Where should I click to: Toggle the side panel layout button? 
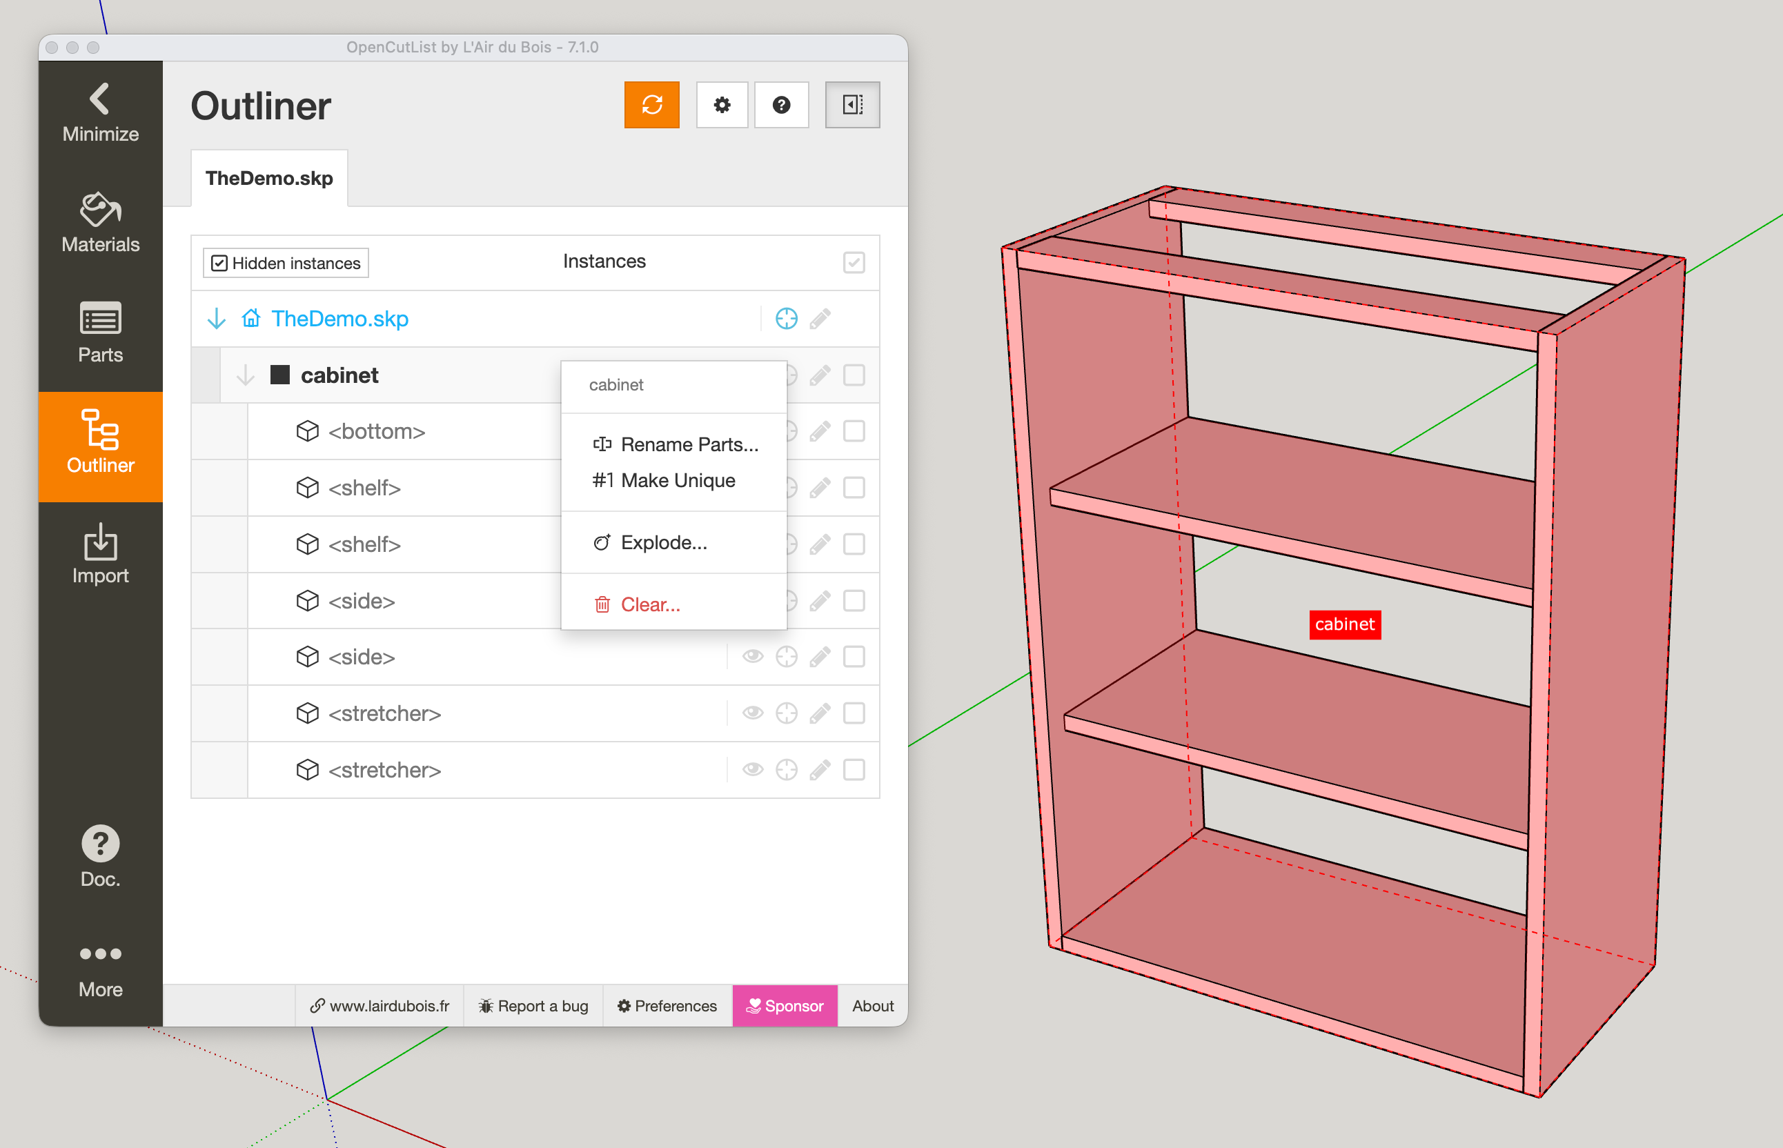[851, 104]
